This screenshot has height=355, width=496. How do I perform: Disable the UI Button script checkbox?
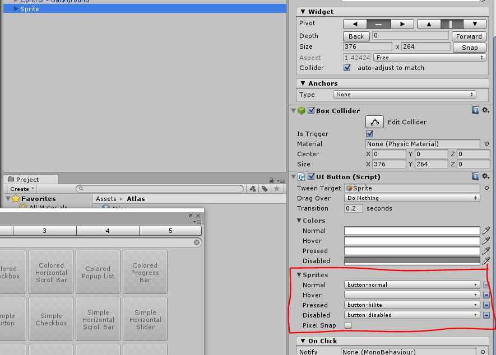pyautogui.click(x=311, y=176)
